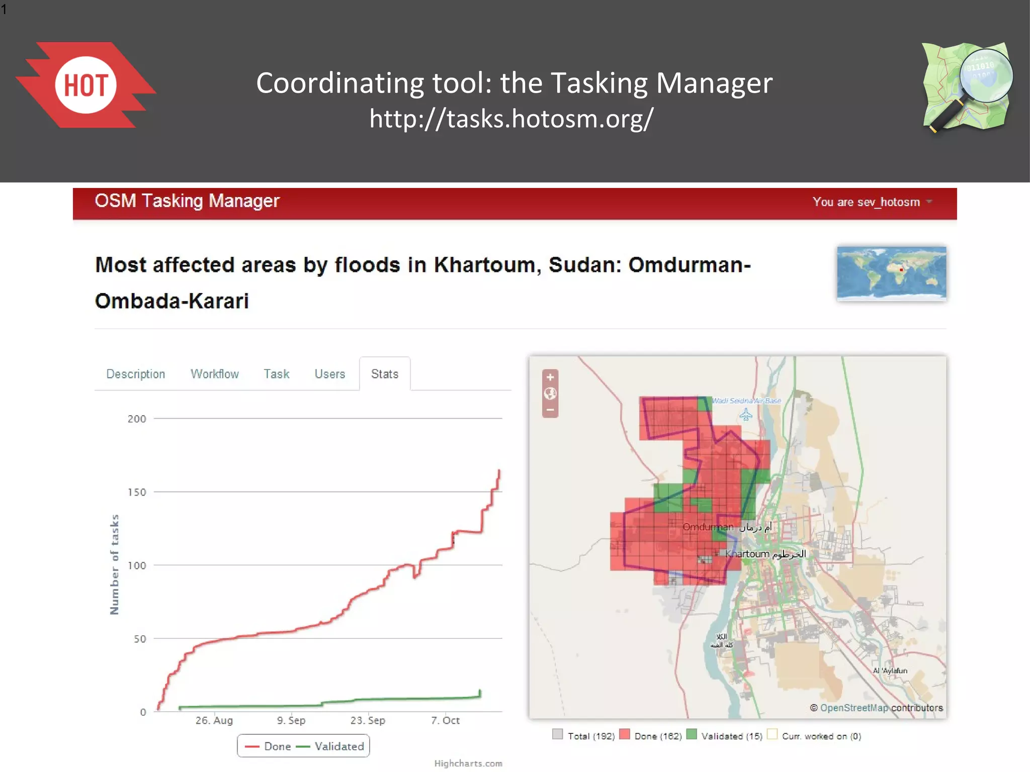The image size is (1030, 772).
Task: Open the Description tab
Action: pos(136,374)
